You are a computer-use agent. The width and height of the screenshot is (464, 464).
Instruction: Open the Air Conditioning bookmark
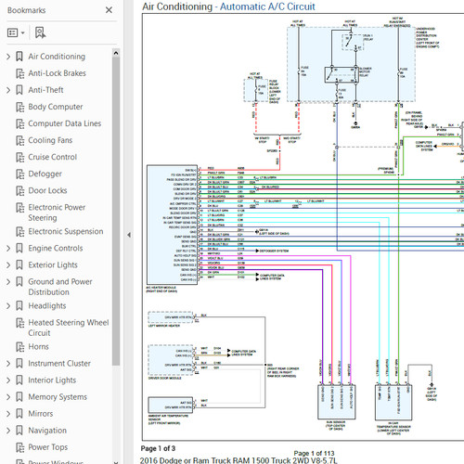click(x=57, y=57)
